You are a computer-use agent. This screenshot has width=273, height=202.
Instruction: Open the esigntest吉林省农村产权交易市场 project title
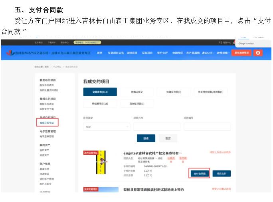tap(153, 153)
